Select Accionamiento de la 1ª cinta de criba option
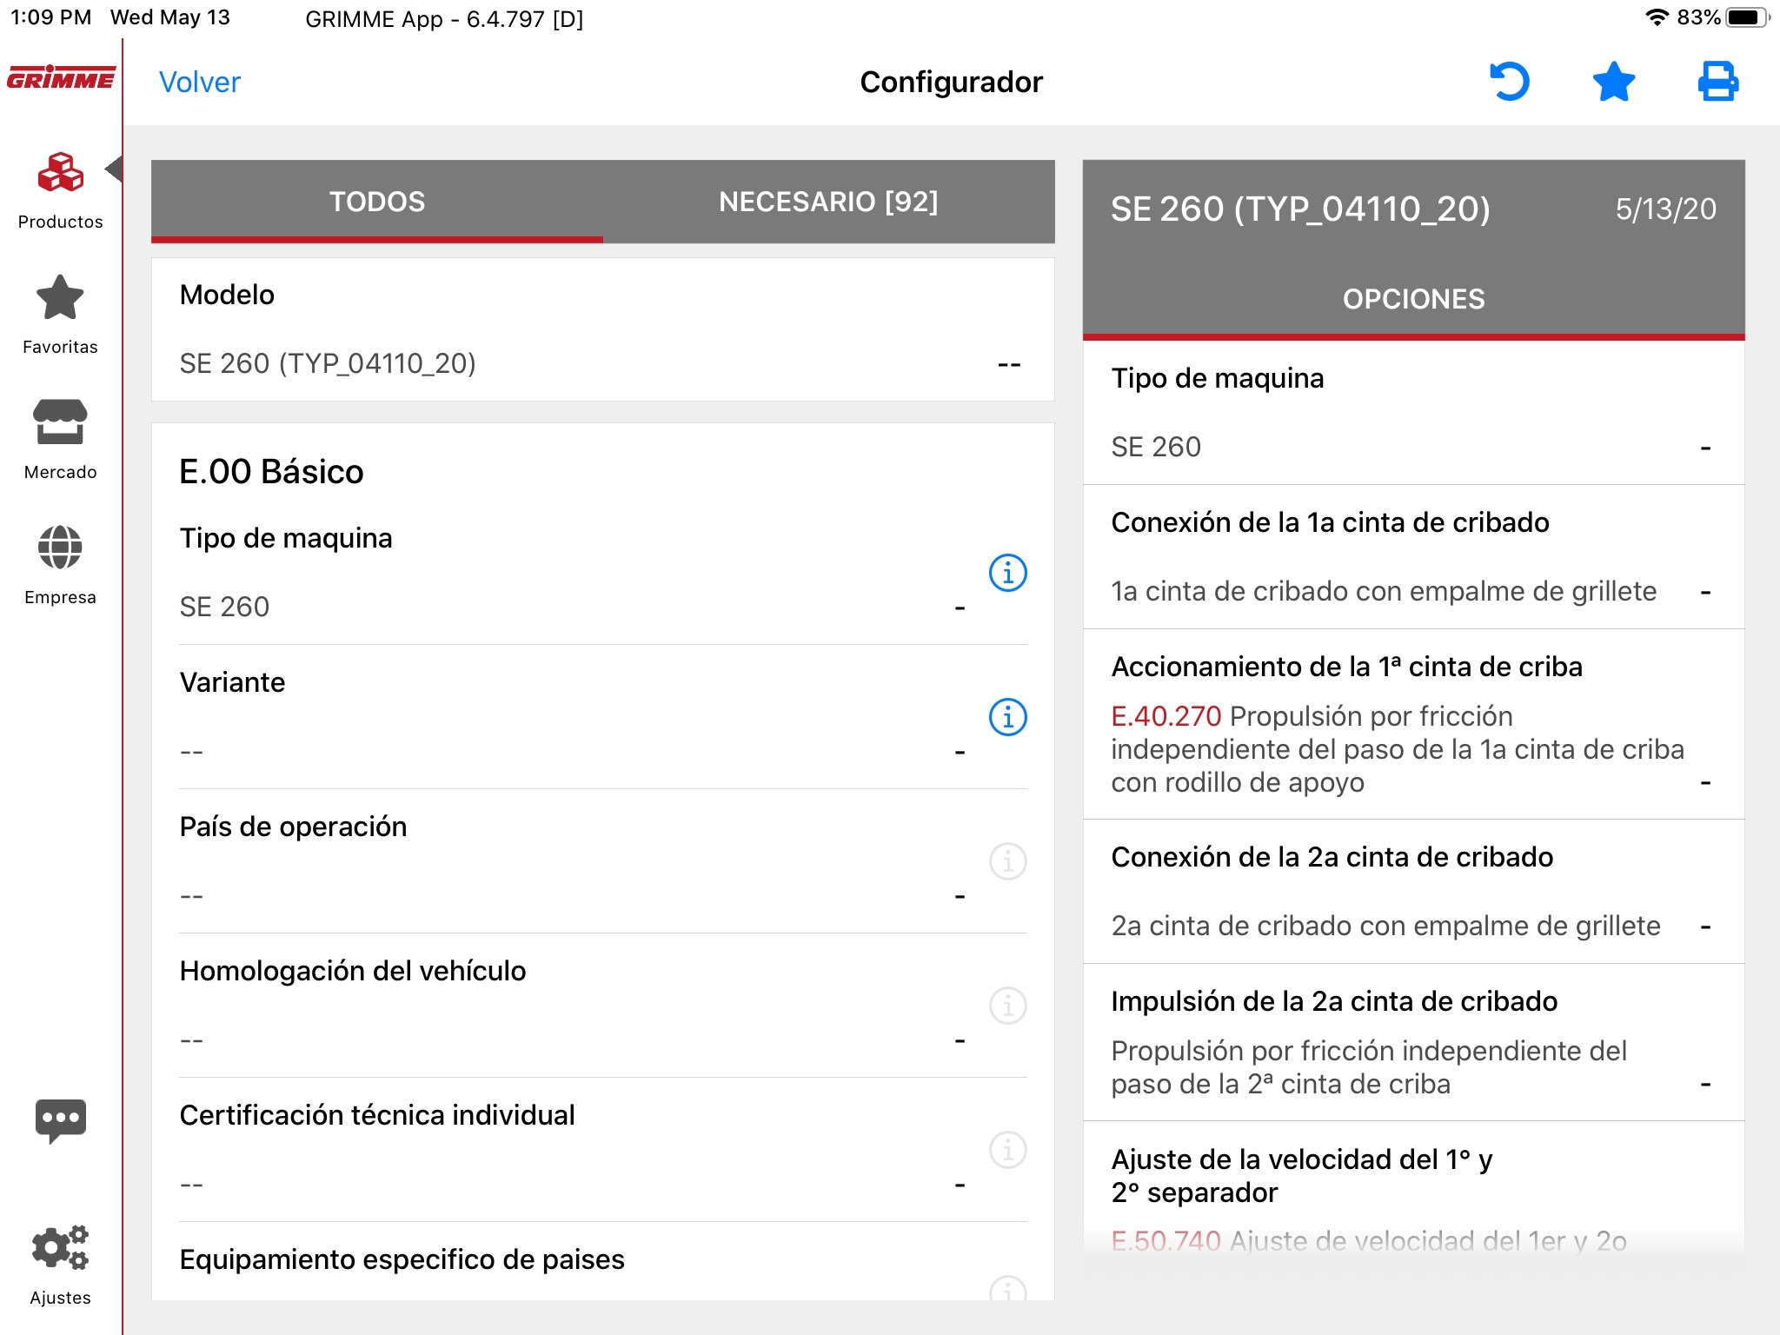The image size is (1780, 1335). tap(1413, 724)
